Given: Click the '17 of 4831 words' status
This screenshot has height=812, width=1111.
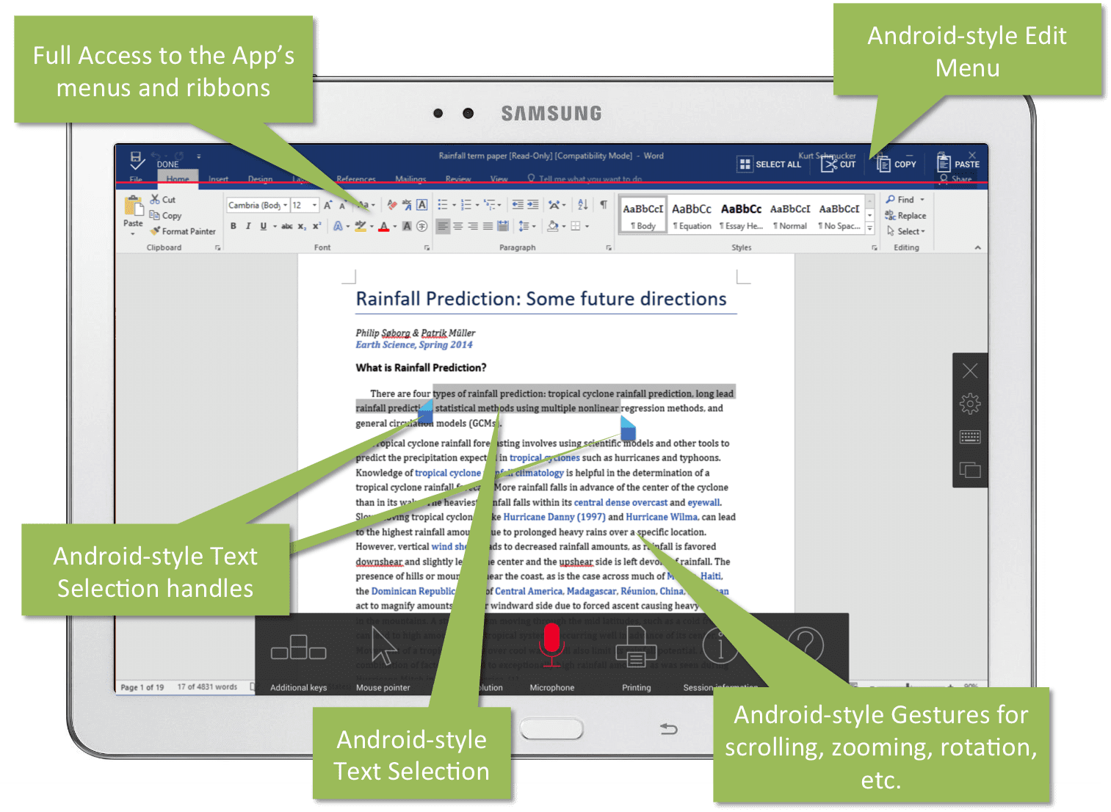Looking at the screenshot, I should [207, 687].
